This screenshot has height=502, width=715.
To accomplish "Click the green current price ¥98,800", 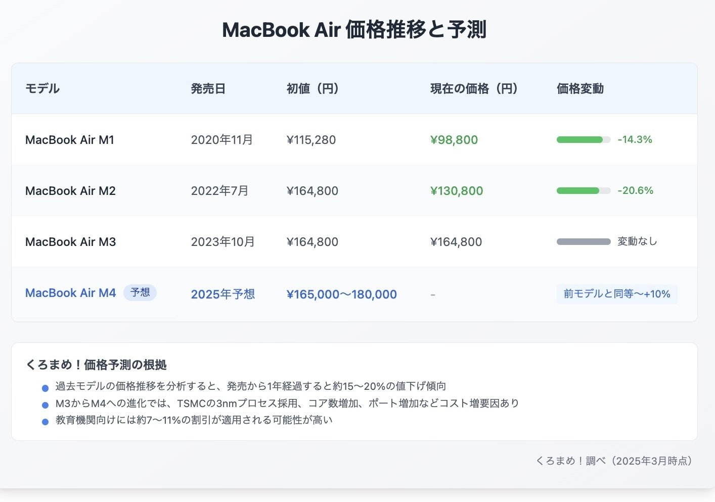I will [x=454, y=139].
